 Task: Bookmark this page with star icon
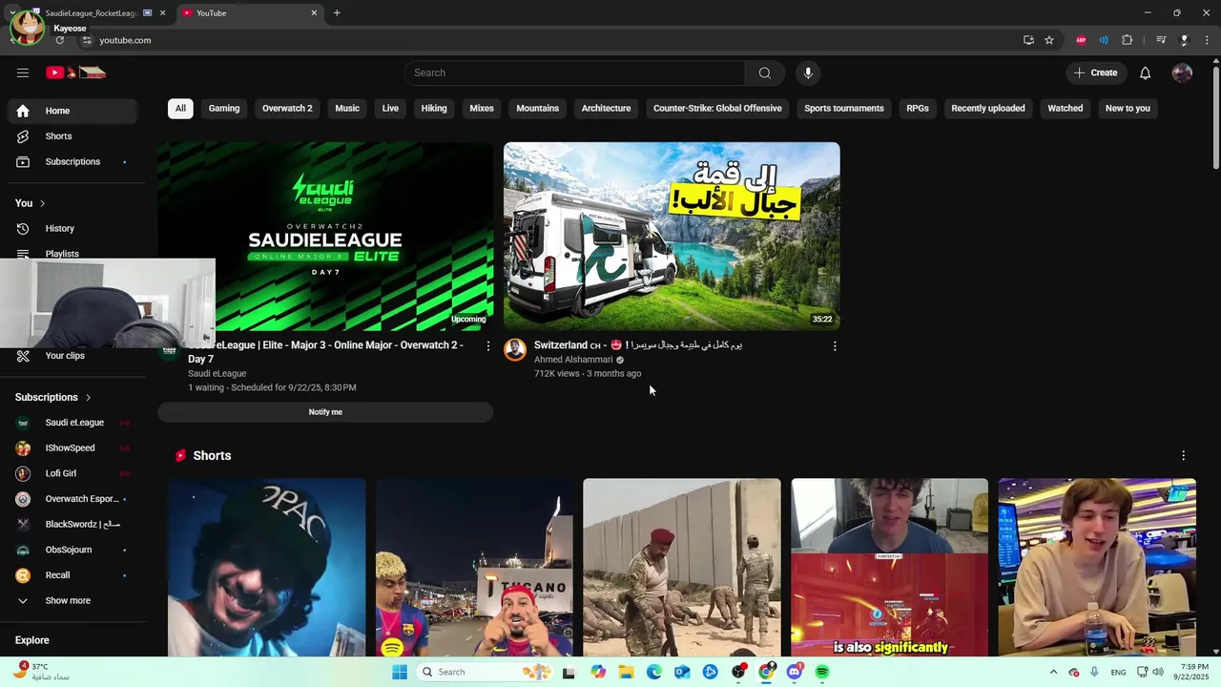pyautogui.click(x=1049, y=40)
